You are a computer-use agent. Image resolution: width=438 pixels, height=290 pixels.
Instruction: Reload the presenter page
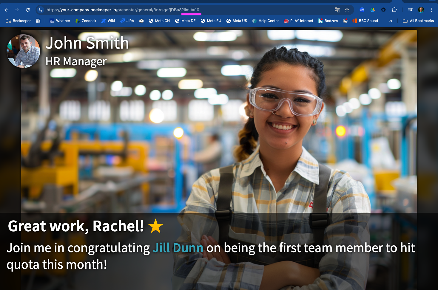point(28,10)
